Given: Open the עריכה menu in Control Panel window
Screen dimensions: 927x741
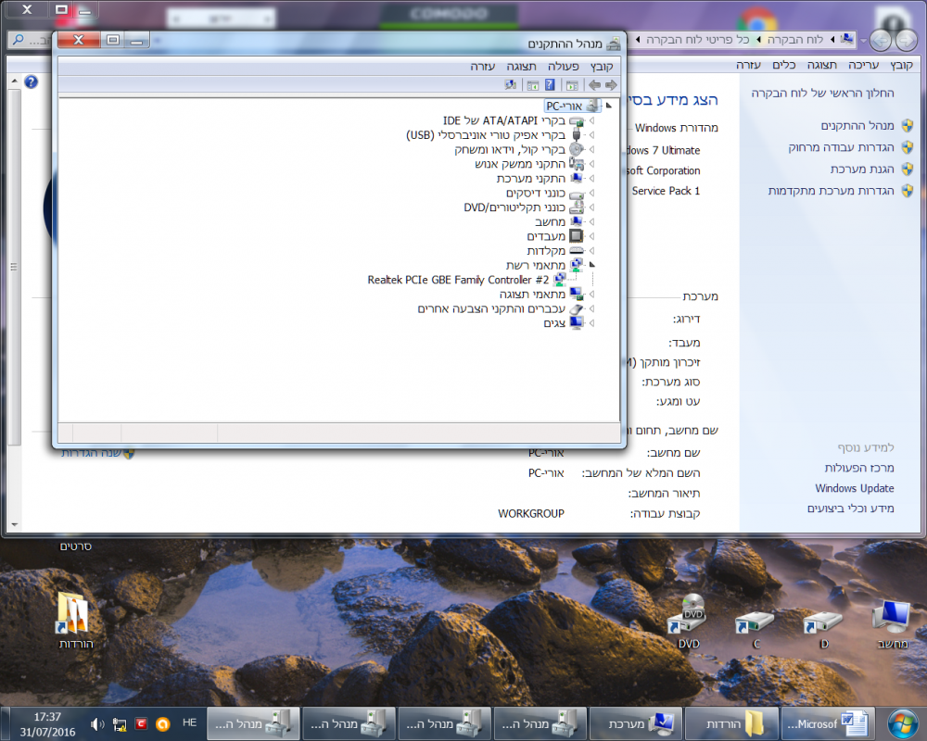Looking at the screenshot, I should point(863,65).
